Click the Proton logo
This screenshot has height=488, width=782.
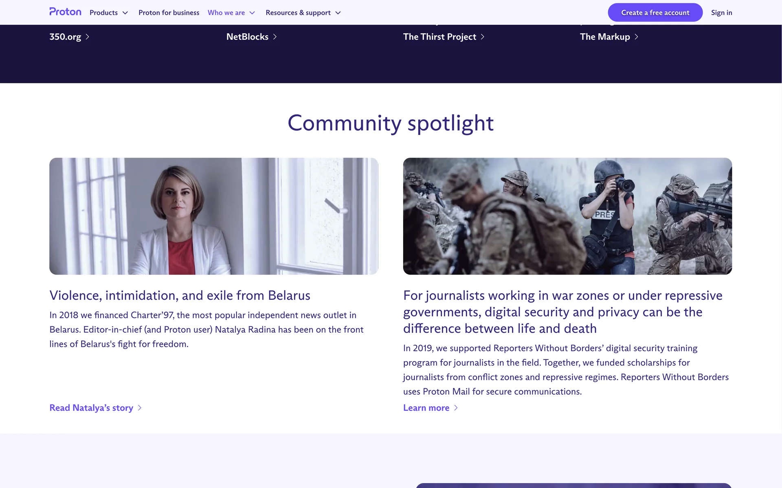(x=65, y=12)
